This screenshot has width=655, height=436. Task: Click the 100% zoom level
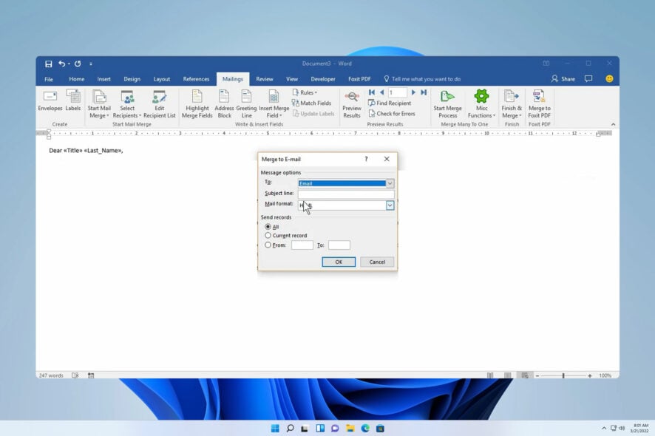[605, 376]
